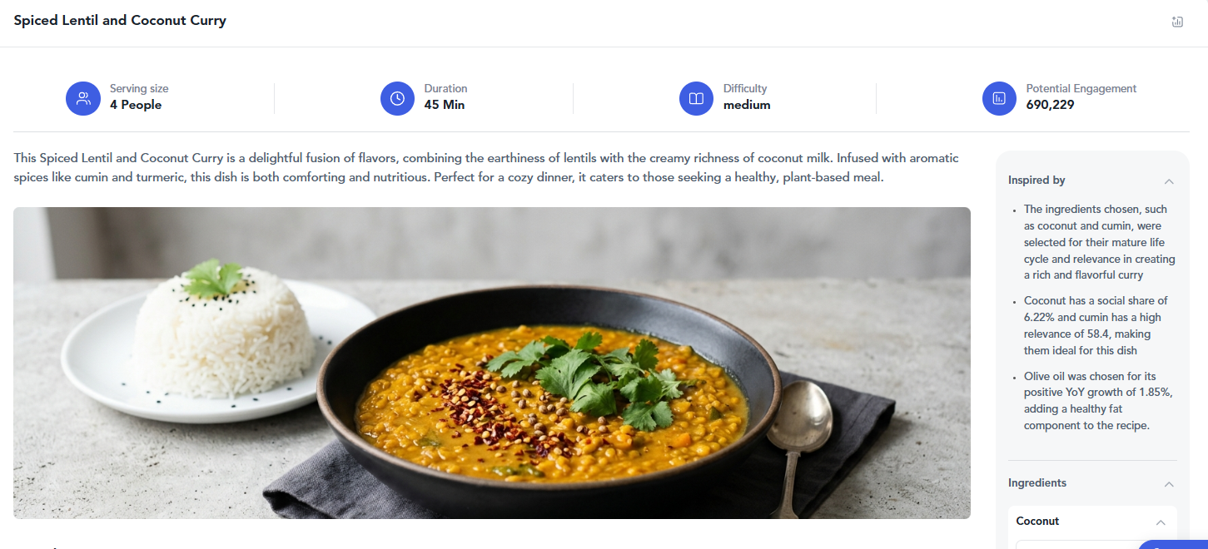Image resolution: width=1208 pixels, height=549 pixels.
Task: Click the Difficulty book icon
Action: tap(697, 98)
